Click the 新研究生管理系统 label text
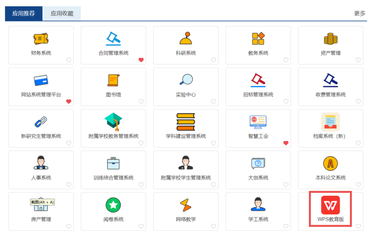The height and width of the screenshot is (237, 369). tap(41, 136)
